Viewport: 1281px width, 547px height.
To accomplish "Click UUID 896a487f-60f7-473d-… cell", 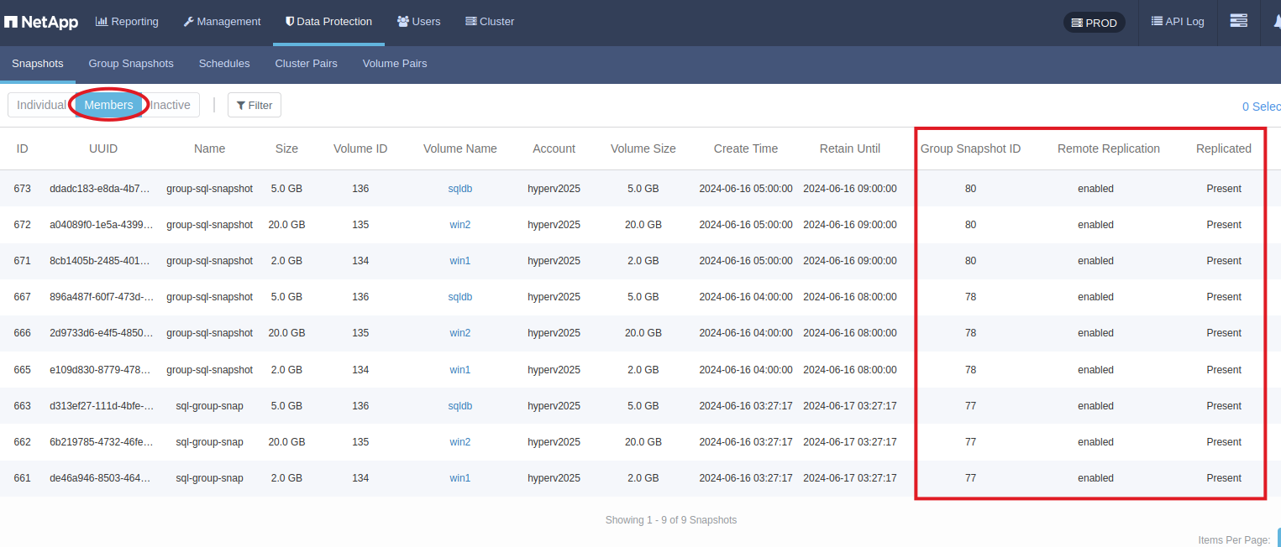I will click(102, 297).
